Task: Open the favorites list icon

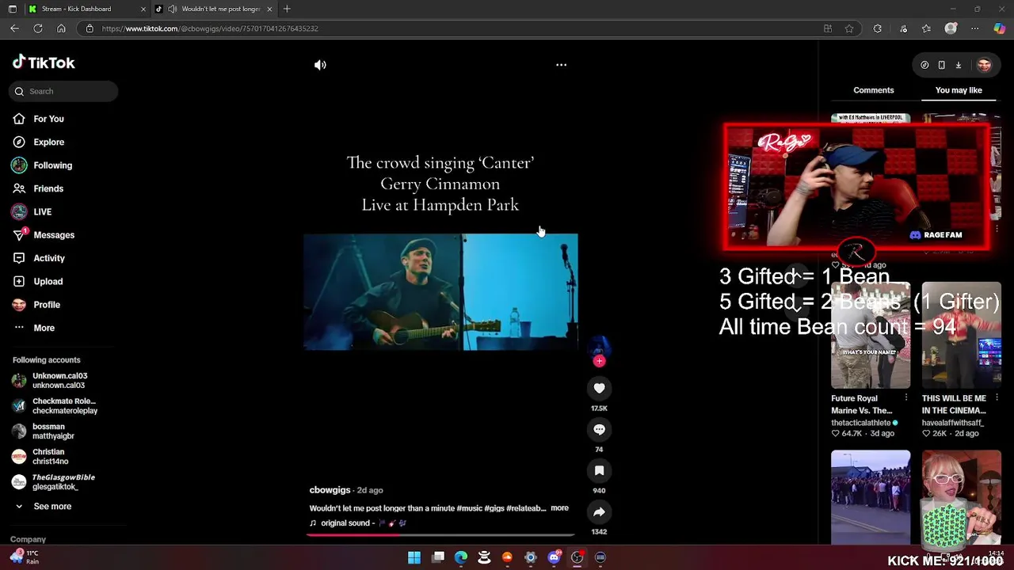Action: pos(926,28)
